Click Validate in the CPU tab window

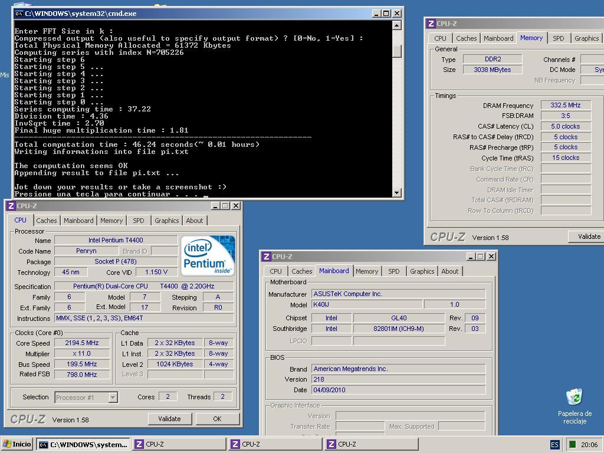(169, 419)
